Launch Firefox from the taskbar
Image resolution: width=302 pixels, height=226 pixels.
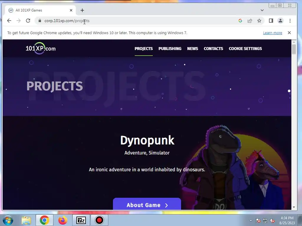[x=63, y=220]
